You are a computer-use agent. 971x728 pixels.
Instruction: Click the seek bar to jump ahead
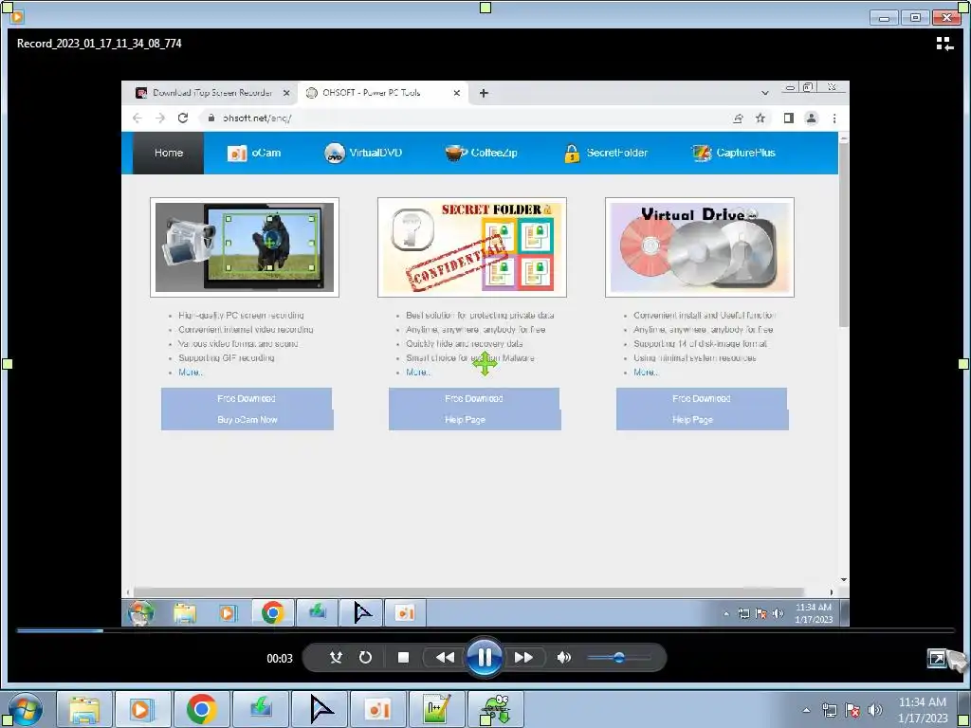point(485,630)
